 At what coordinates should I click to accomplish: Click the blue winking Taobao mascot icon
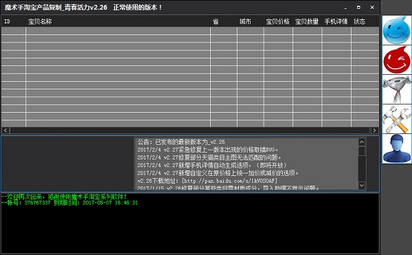tap(396, 30)
